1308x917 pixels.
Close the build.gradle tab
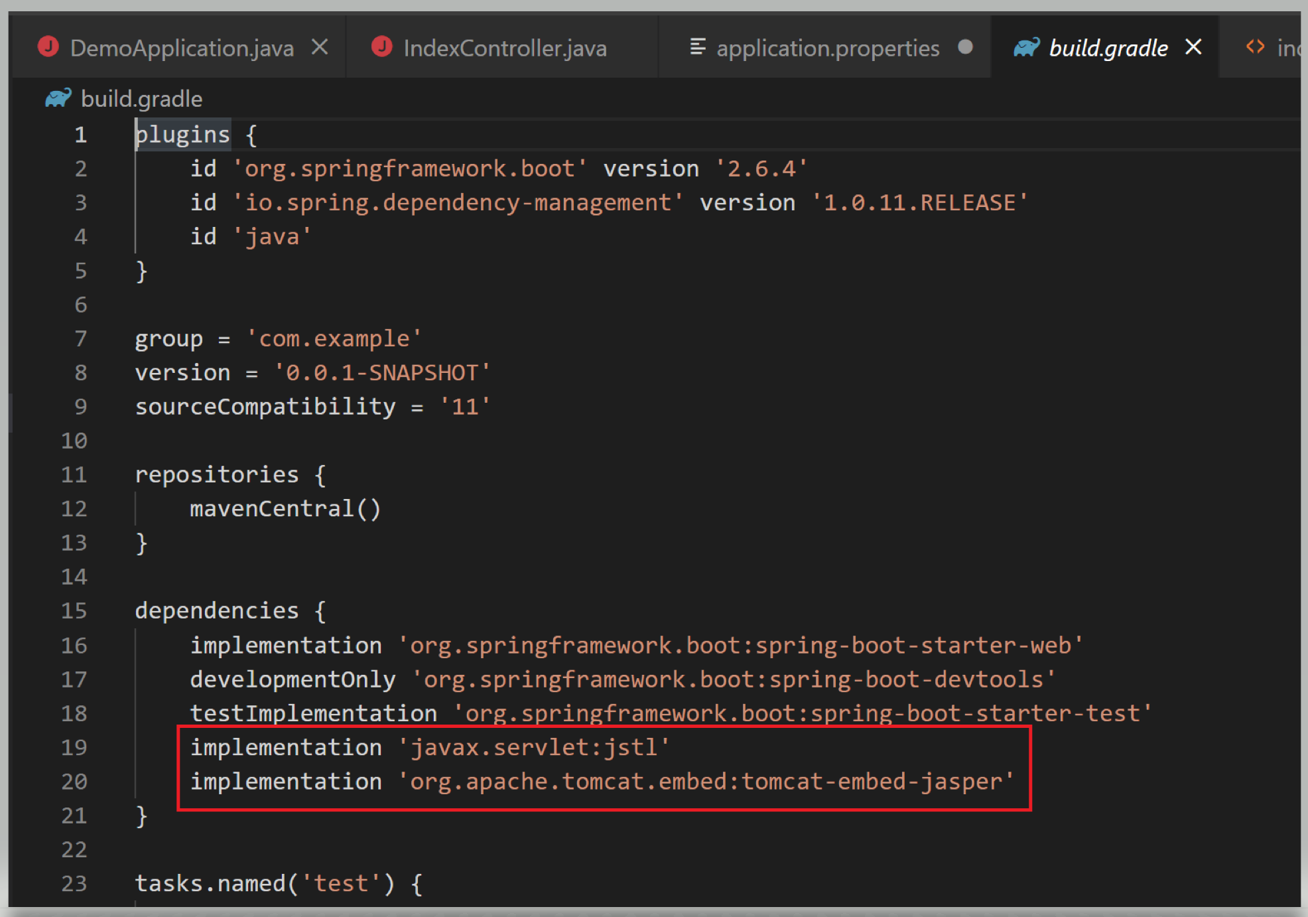[1193, 47]
